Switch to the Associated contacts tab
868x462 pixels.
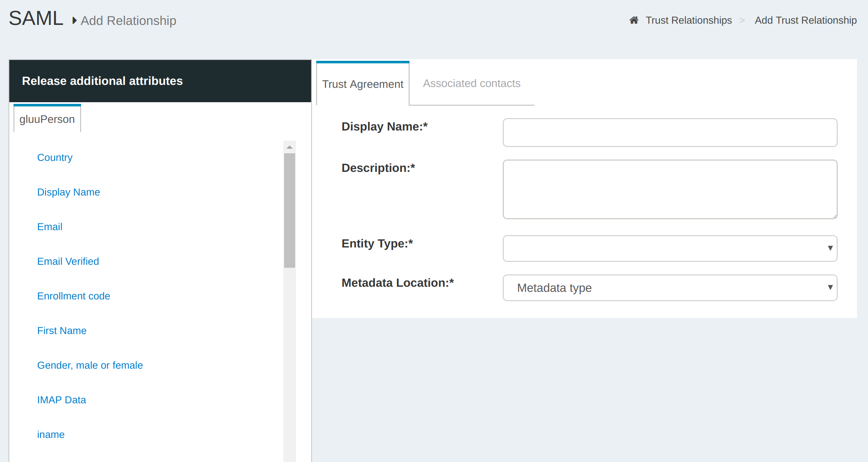(472, 84)
